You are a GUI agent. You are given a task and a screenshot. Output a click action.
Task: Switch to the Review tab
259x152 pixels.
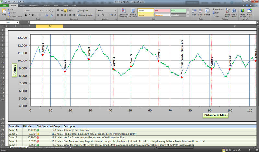(x=65, y=5)
